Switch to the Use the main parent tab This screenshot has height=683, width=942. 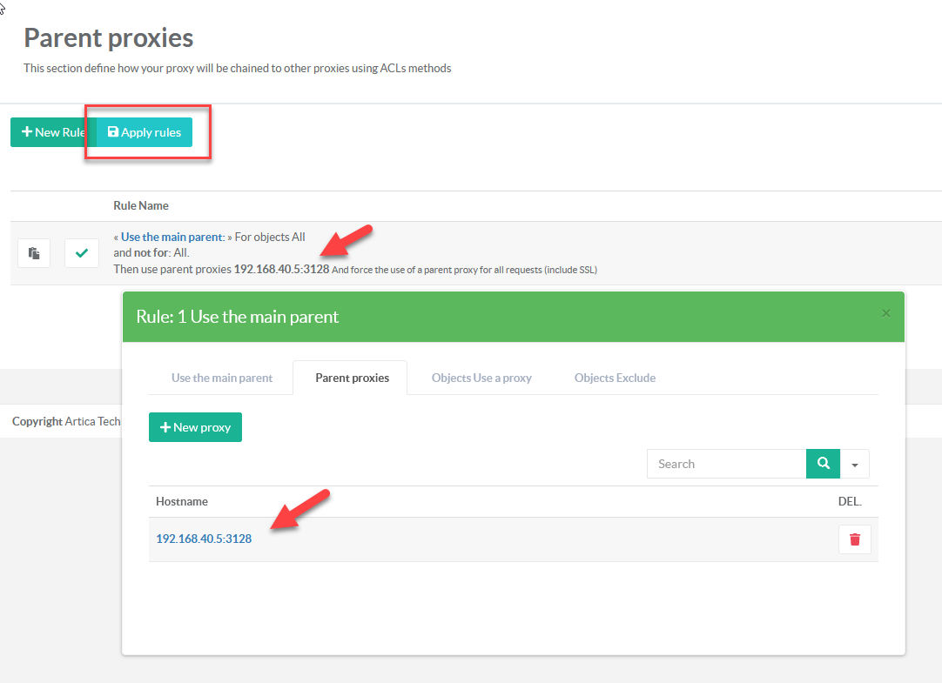222,378
